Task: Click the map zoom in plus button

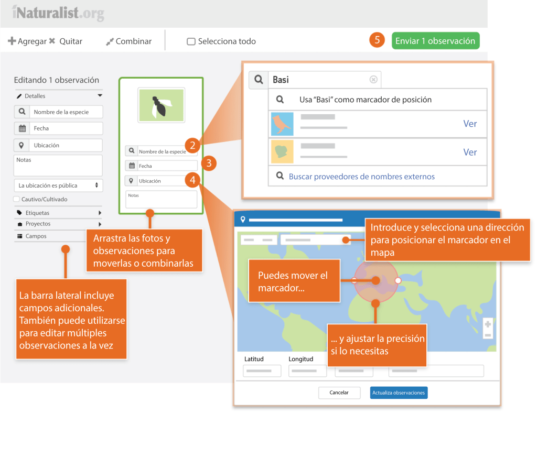Action: point(488,324)
